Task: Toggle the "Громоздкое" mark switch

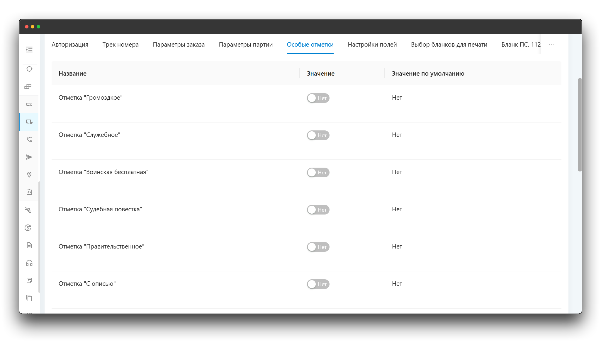Action: [x=318, y=98]
